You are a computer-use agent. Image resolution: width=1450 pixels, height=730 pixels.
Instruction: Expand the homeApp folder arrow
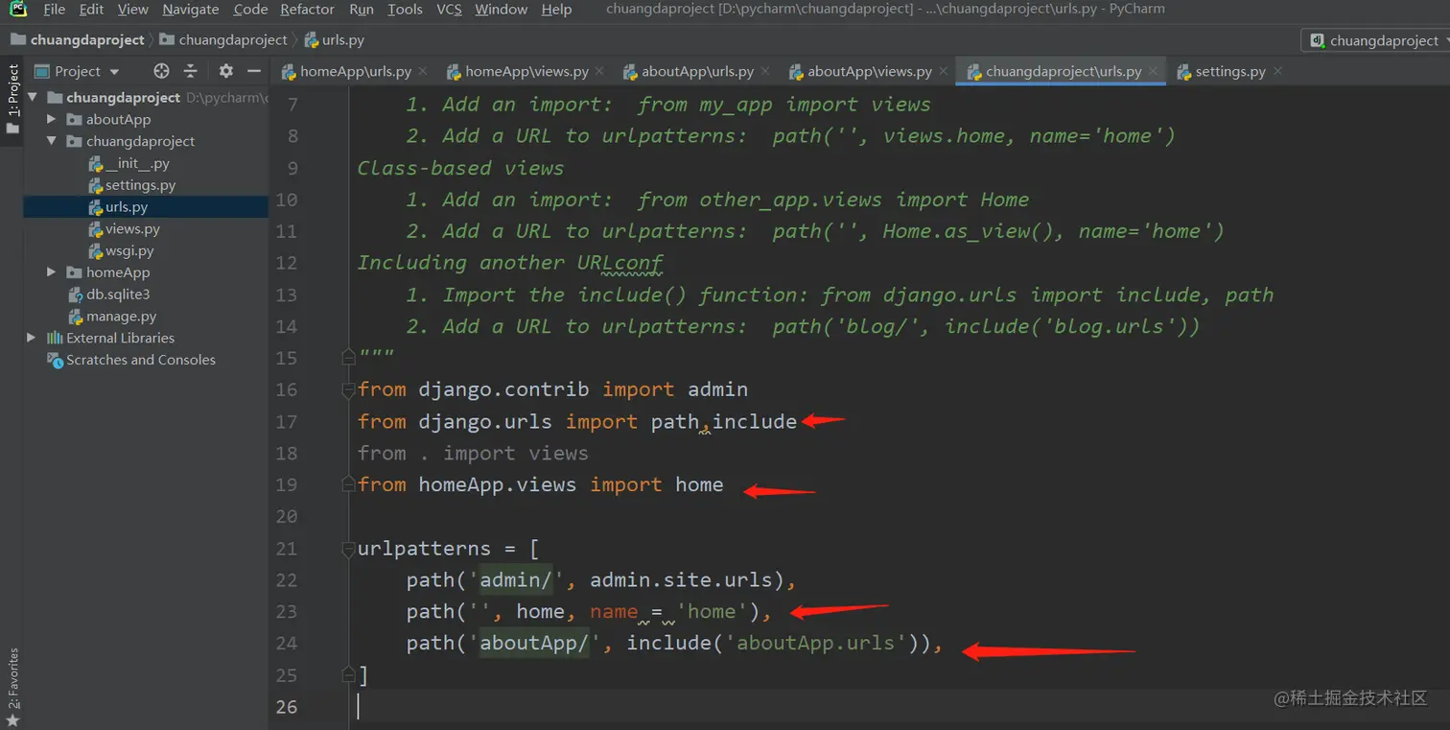[x=52, y=272]
